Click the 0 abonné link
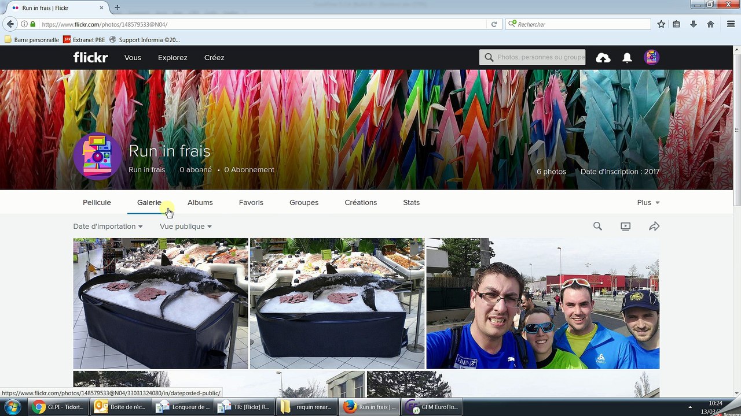 (196, 170)
